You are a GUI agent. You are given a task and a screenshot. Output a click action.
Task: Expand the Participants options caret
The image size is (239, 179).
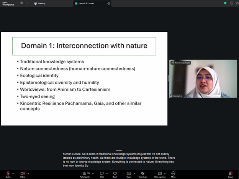[x=91, y=173]
